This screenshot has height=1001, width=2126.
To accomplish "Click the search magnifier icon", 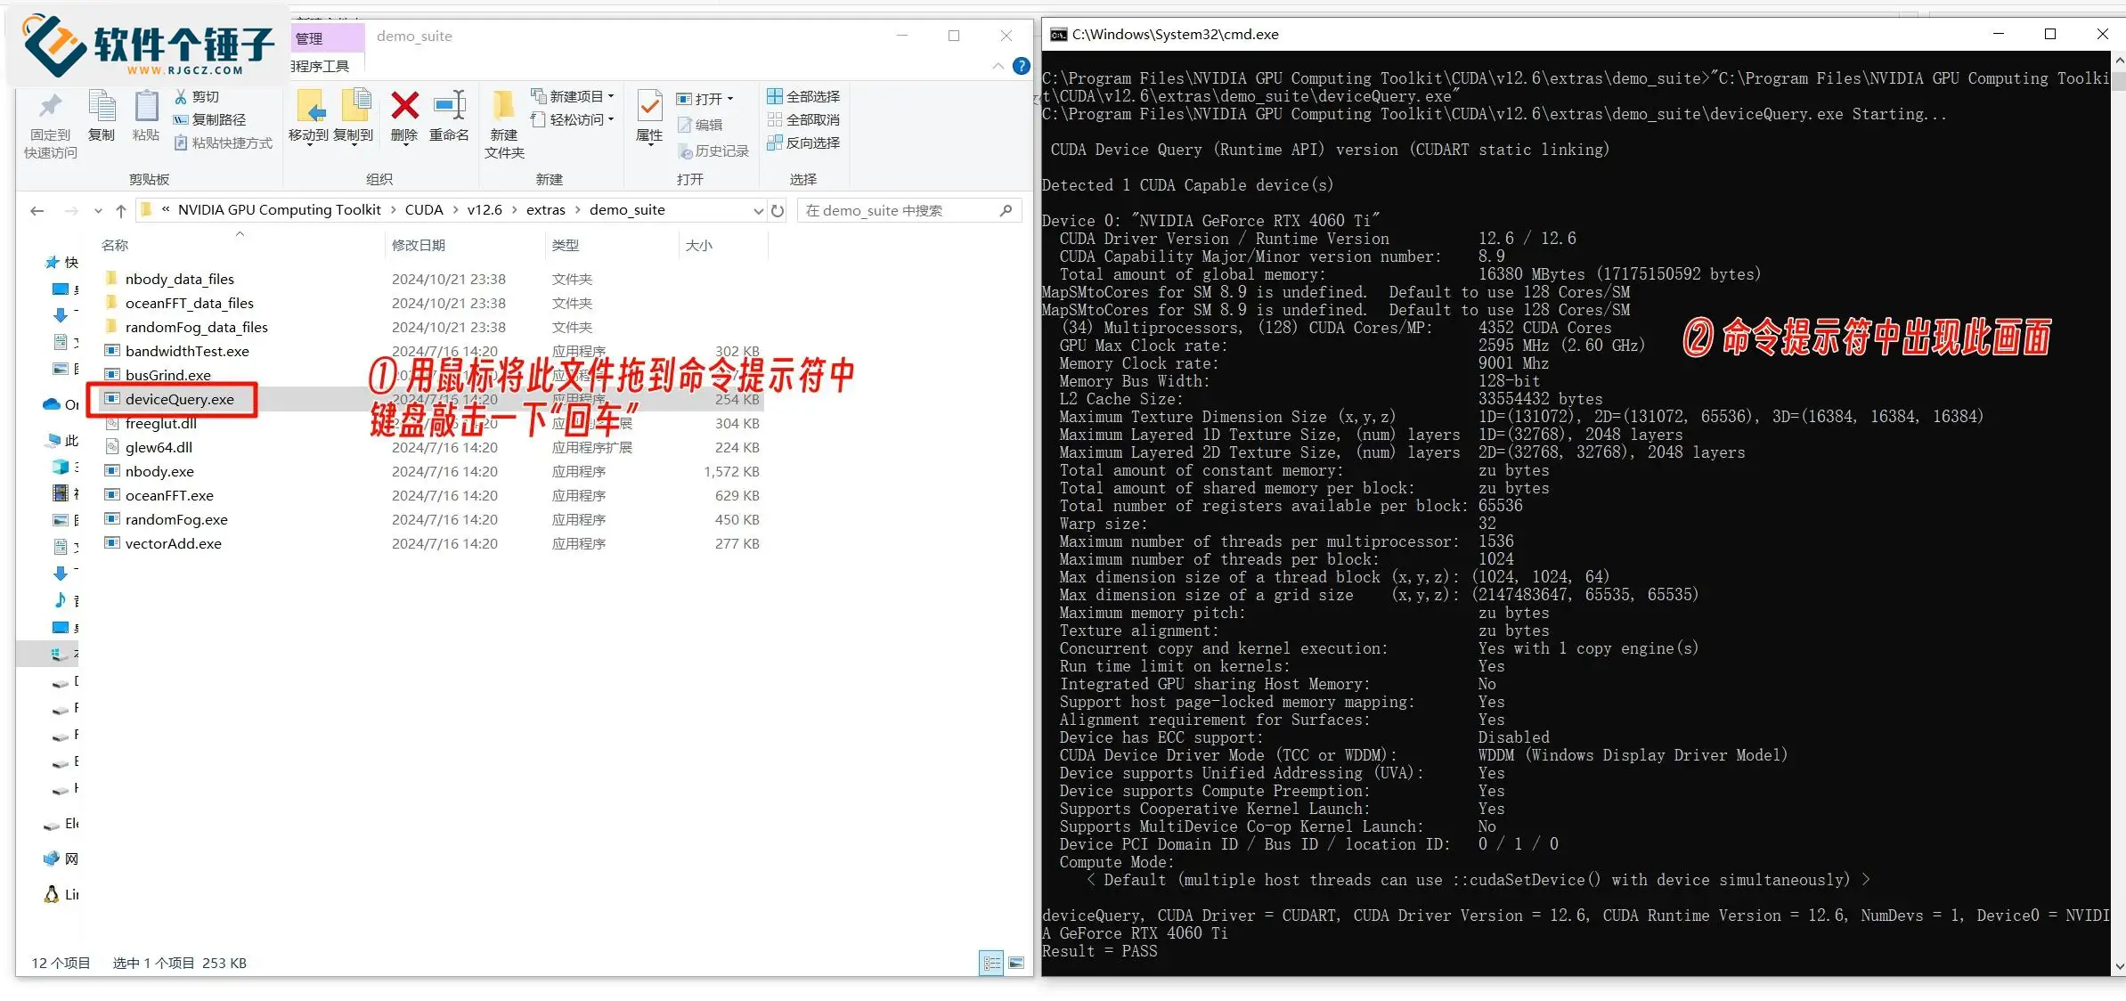I will [1006, 211].
